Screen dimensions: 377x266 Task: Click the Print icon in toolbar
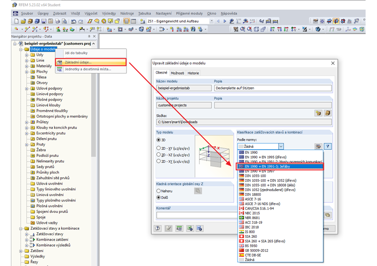[x=58, y=21]
